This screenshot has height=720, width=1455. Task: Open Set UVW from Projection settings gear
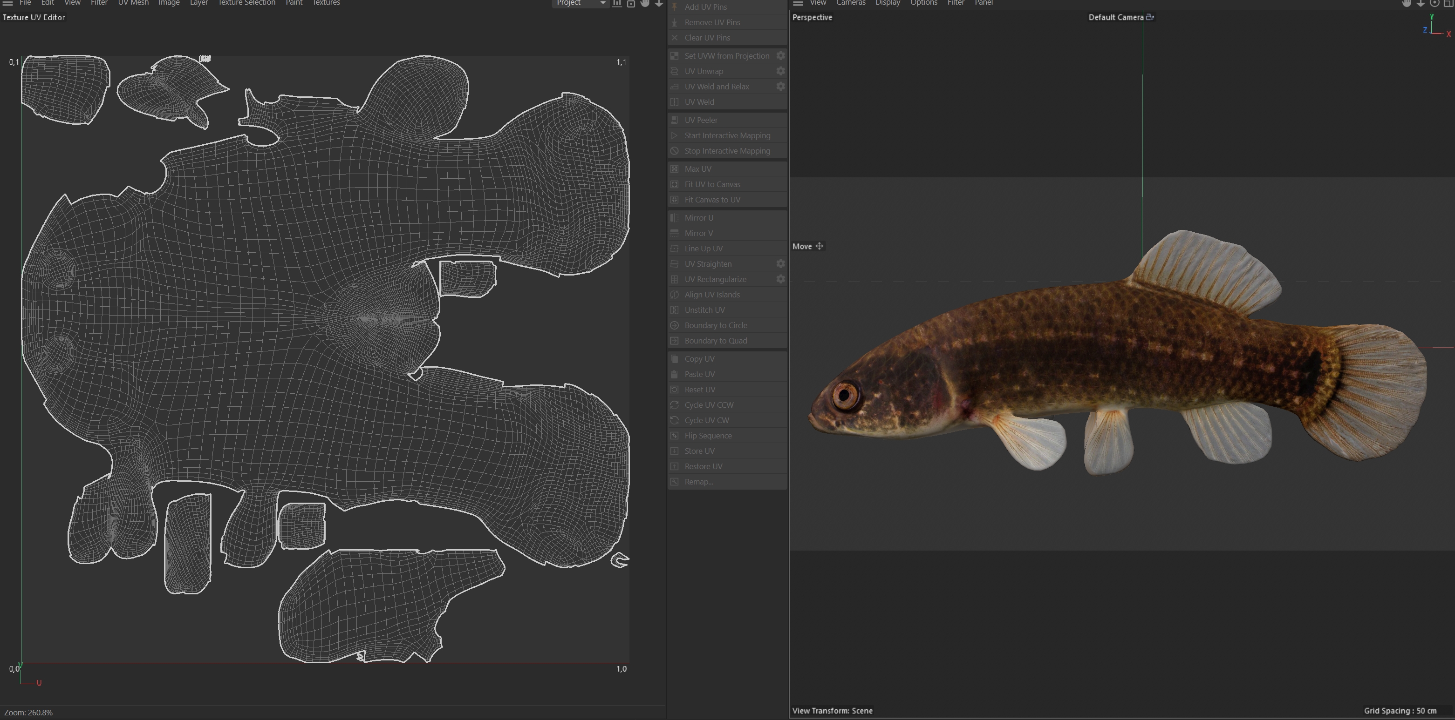point(780,55)
